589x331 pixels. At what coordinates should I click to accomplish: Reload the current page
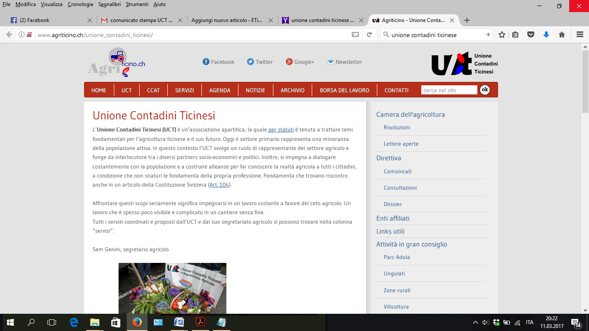coord(370,34)
